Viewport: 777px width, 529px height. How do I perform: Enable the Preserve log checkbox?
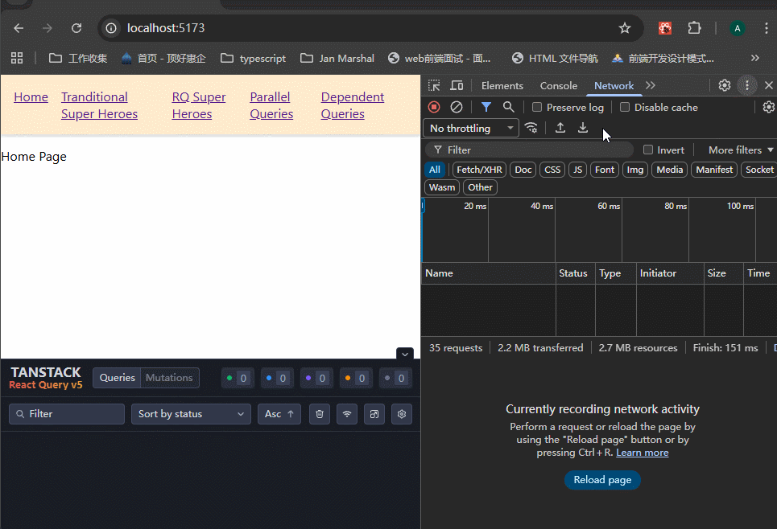537,108
